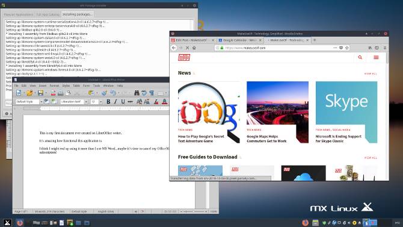Click the Firefox launcher in the taskbar

pyautogui.click(x=20, y=223)
